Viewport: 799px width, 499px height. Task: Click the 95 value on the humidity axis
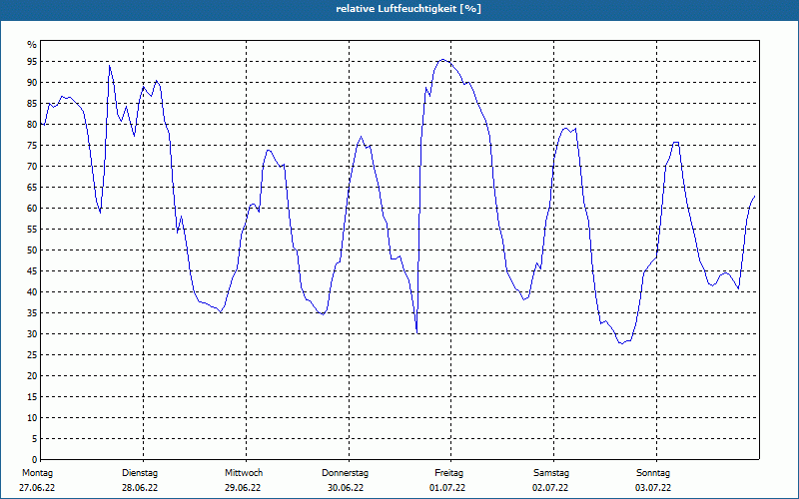click(32, 62)
